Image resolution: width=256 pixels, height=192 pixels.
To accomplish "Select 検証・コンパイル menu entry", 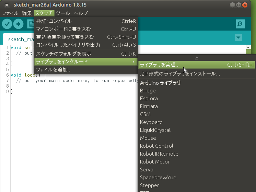I will (86, 21).
